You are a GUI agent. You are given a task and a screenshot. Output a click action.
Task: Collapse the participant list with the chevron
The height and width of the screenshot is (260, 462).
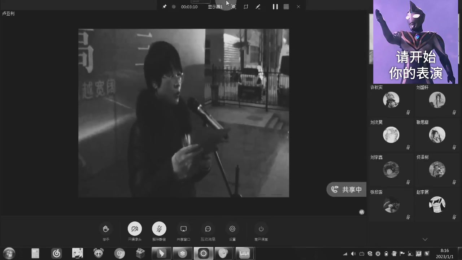pyautogui.click(x=425, y=239)
